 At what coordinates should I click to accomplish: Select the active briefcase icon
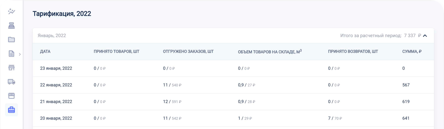tap(11, 110)
